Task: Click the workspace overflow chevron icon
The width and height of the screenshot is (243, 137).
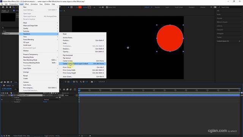Action: click(211, 7)
